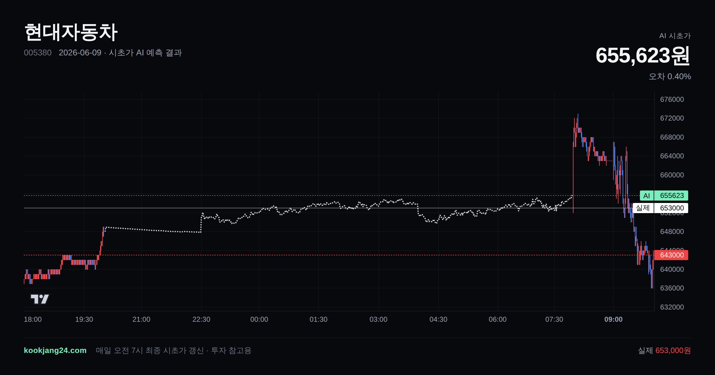
Task: Click the 648000 price axis value
Action: (672, 232)
